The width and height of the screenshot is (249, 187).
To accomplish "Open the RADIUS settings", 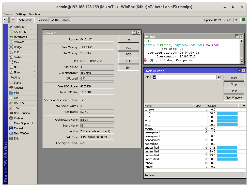I will (23, 103).
